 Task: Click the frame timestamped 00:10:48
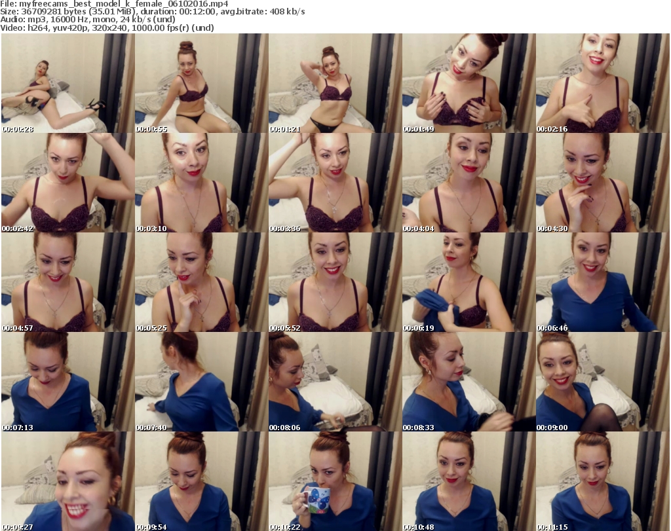coord(469,481)
